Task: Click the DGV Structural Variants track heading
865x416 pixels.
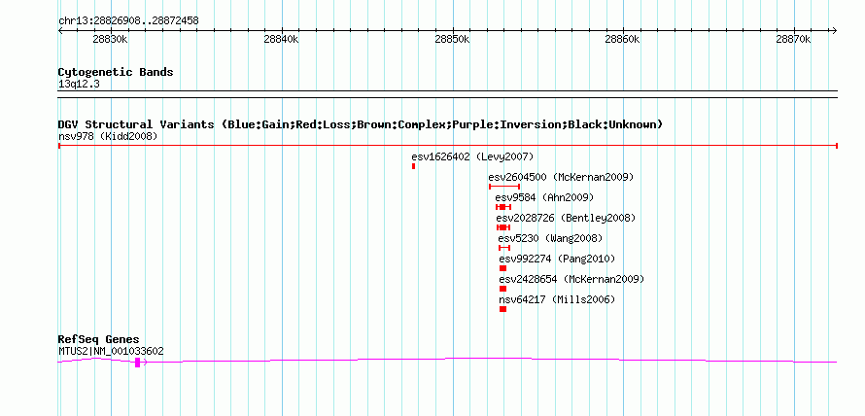Action: point(361,124)
